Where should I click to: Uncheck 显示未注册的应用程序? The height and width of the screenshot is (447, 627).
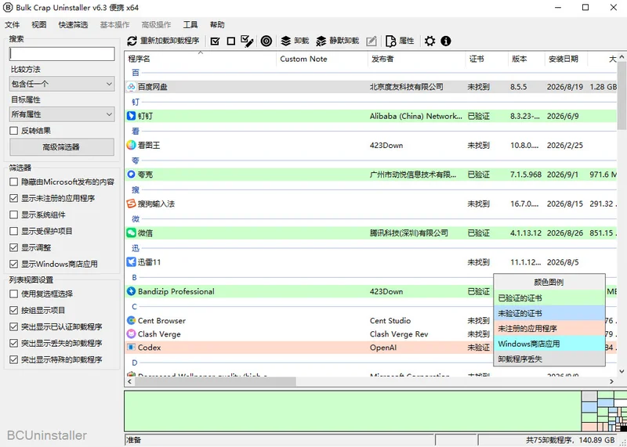[x=13, y=198]
